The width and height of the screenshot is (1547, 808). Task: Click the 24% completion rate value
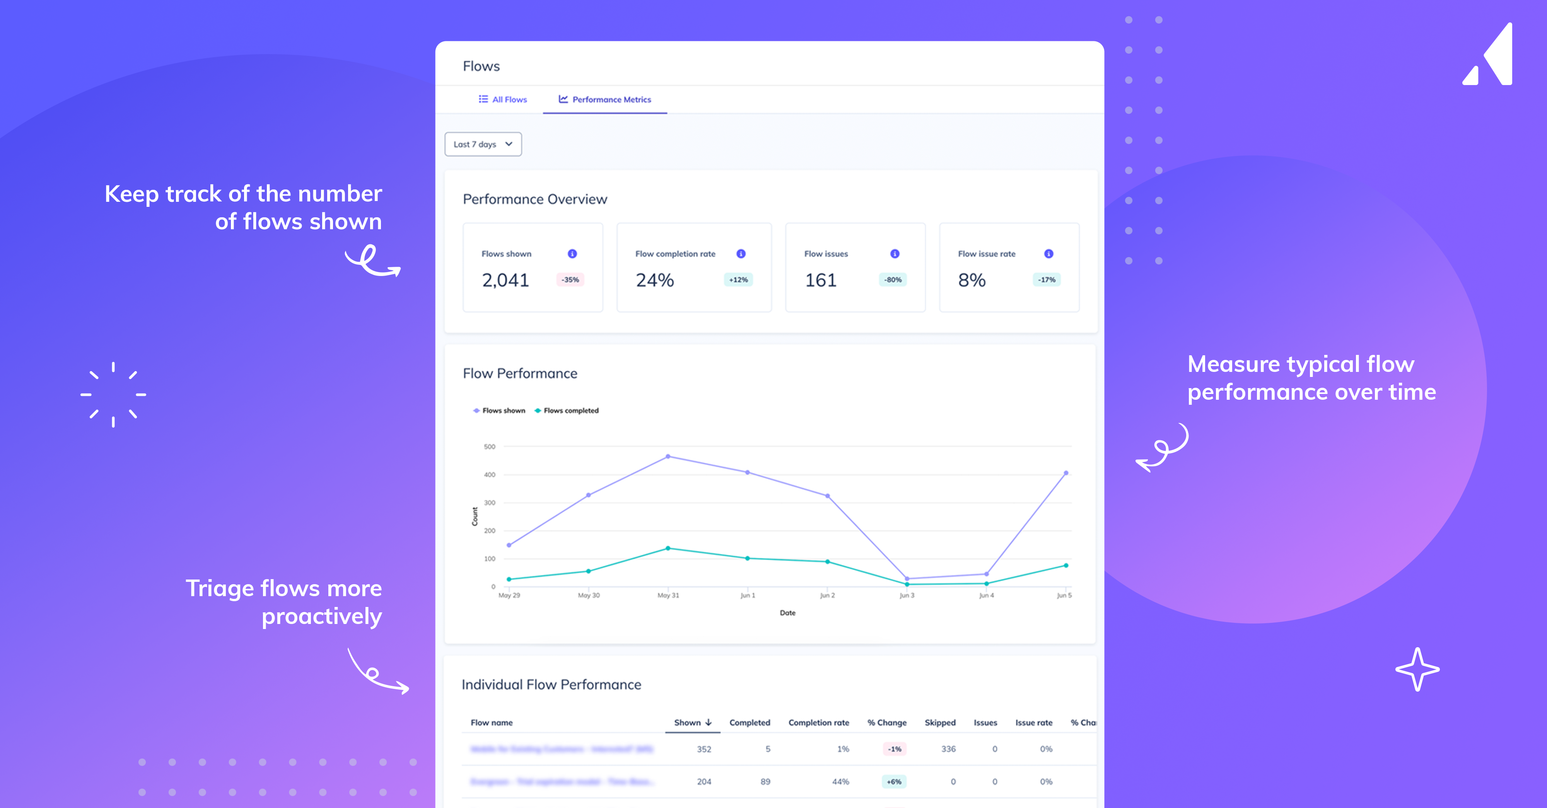tap(655, 280)
